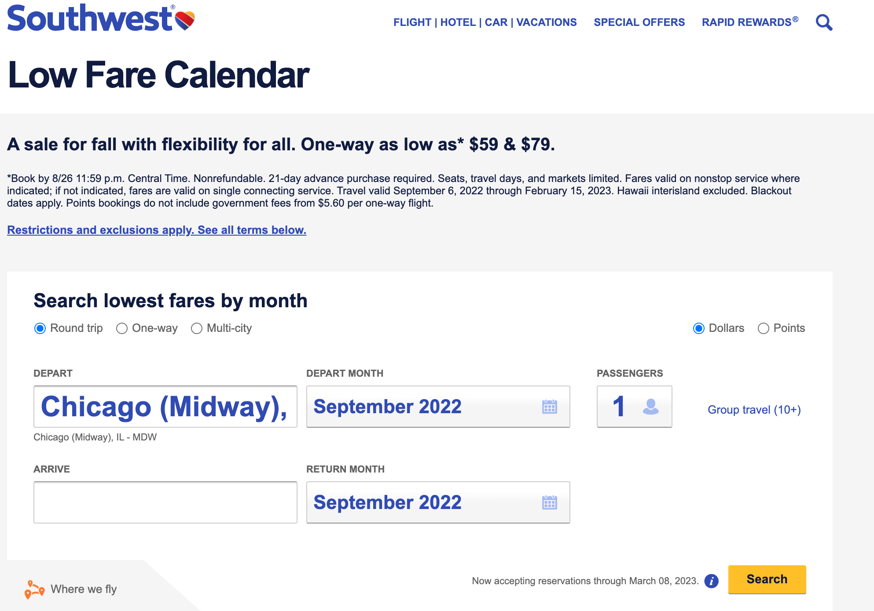Click the passenger person icon
The height and width of the screenshot is (611, 874).
click(x=650, y=407)
